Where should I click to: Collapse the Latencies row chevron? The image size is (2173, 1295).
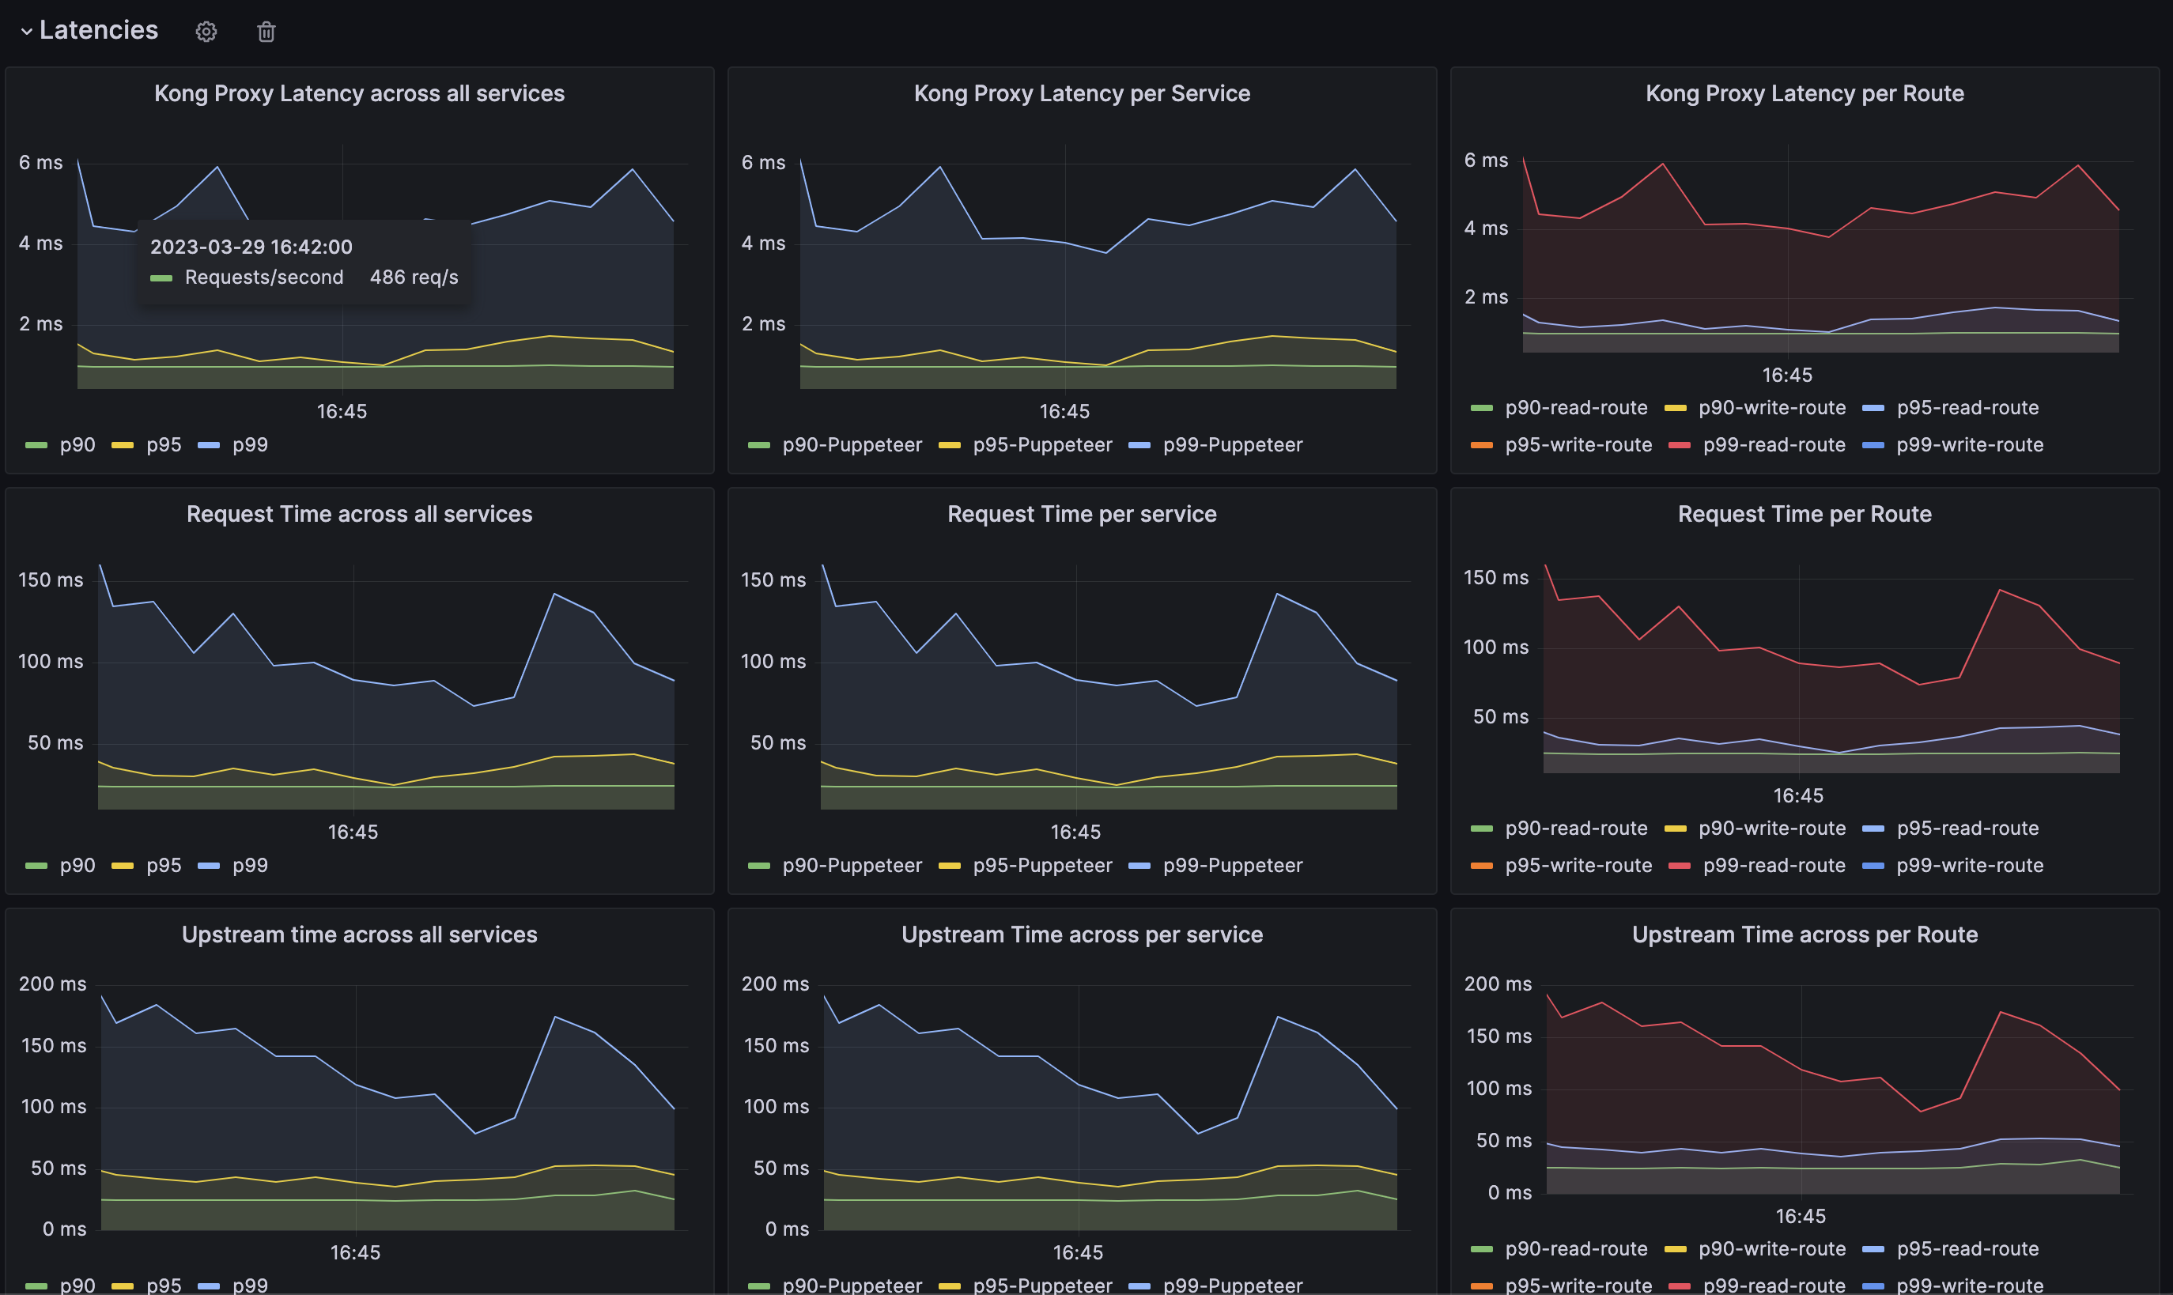click(26, 32)
